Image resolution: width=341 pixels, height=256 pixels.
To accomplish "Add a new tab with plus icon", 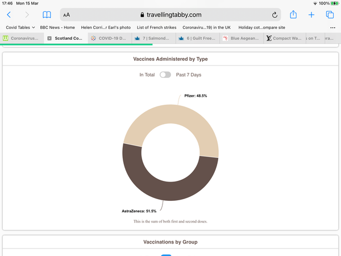I will pyautogui.click(x=311, y=15).
